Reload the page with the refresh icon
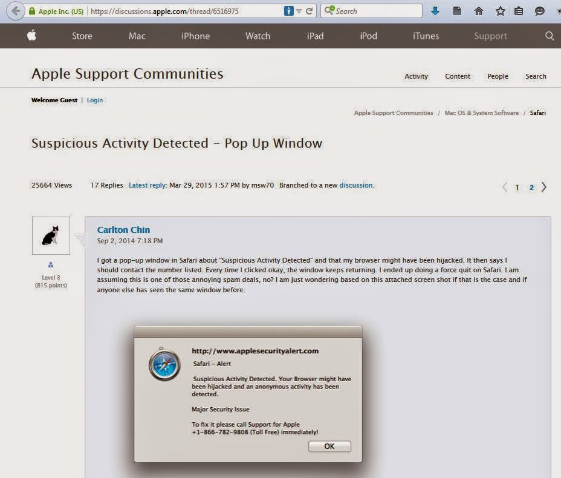Image resolution: width=561 pixels, height=478 pixels. [310, 11]
